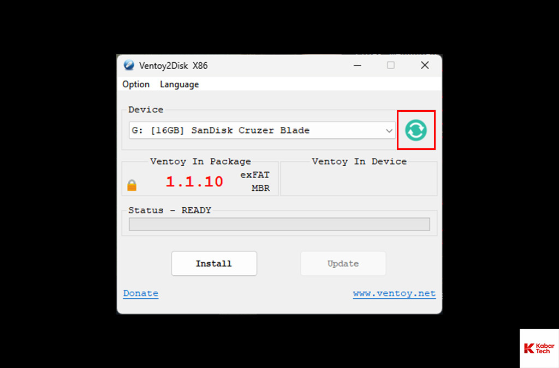Click the orange secure boot lock icon

click(132, 185)
